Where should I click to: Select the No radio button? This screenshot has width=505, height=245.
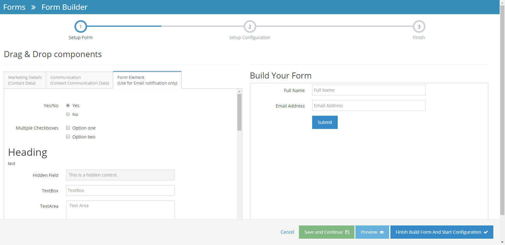tap(68, 114)
